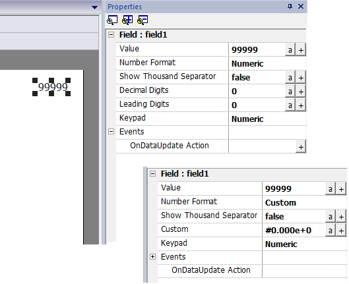Click 'a' button beside Leading Digits
This screenshot has width=349, height=284.
coord(290,105)
